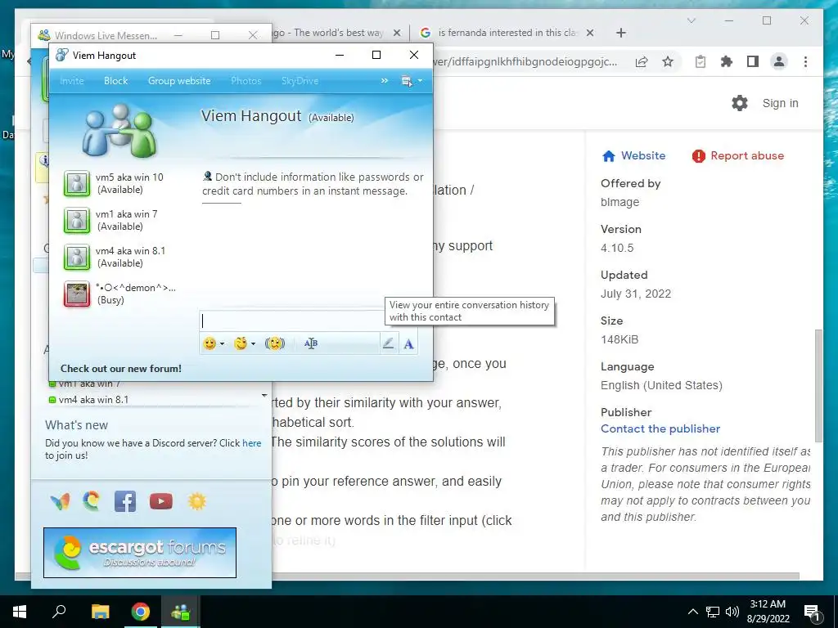Click the volume tray icon
838x628 pixels.
click(732, 612)
